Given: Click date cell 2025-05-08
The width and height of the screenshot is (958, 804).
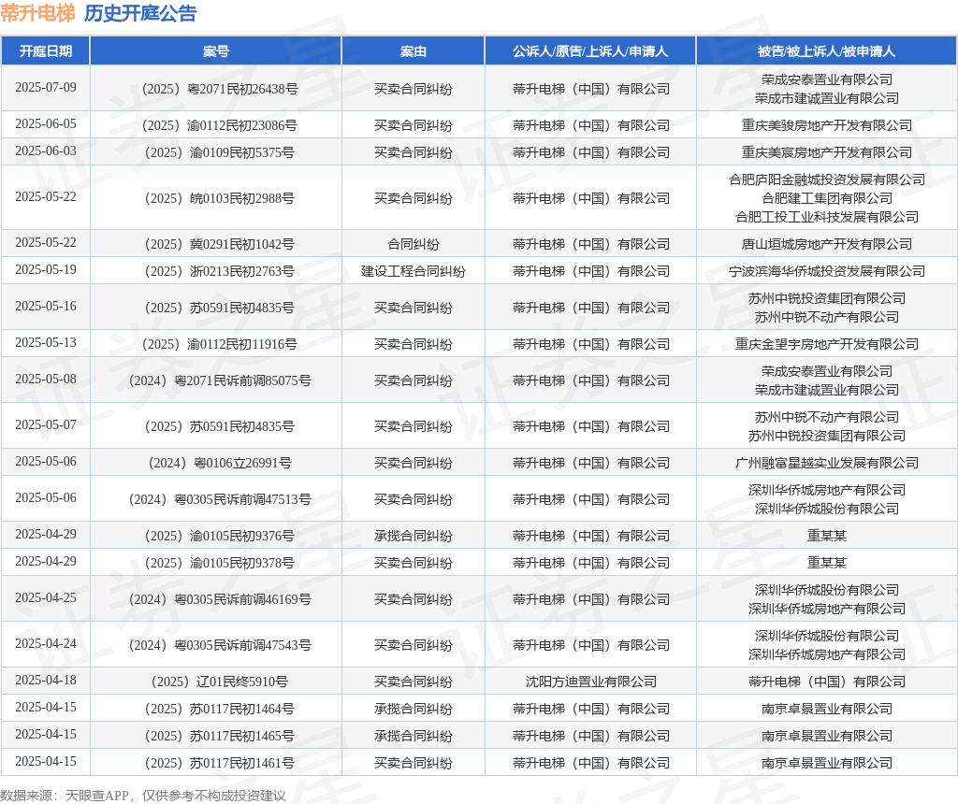Looking at the screenshot, I should [46, 380].
